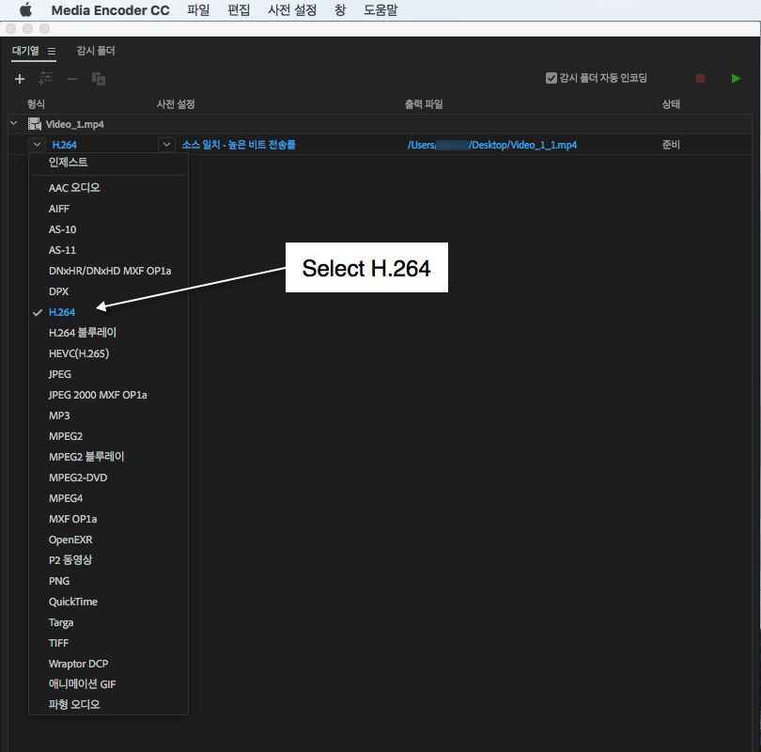Open the preset settings sliders icon
This screenshot has height=752, width=761.
pos(46,78)
